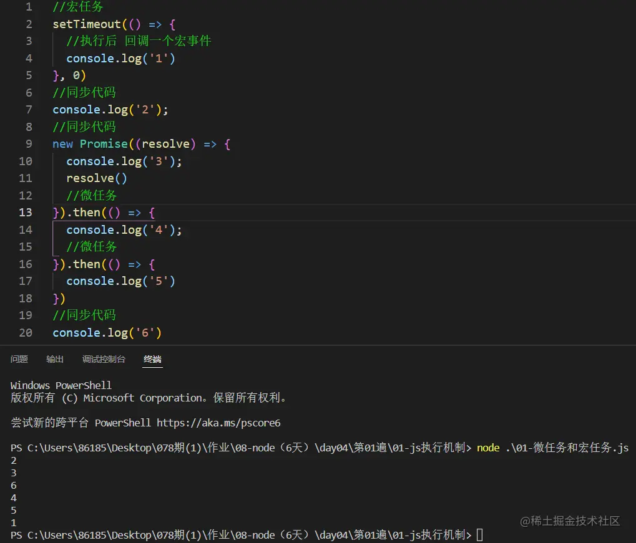Click the setTimeout call on line 2

(x=87, y=24)
